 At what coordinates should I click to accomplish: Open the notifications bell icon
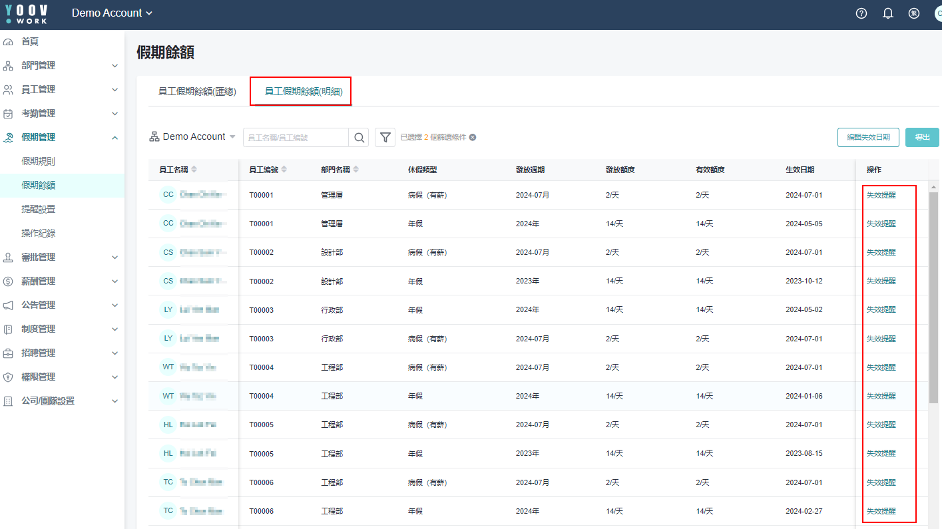pyautogui.click(x=888, y=13)
